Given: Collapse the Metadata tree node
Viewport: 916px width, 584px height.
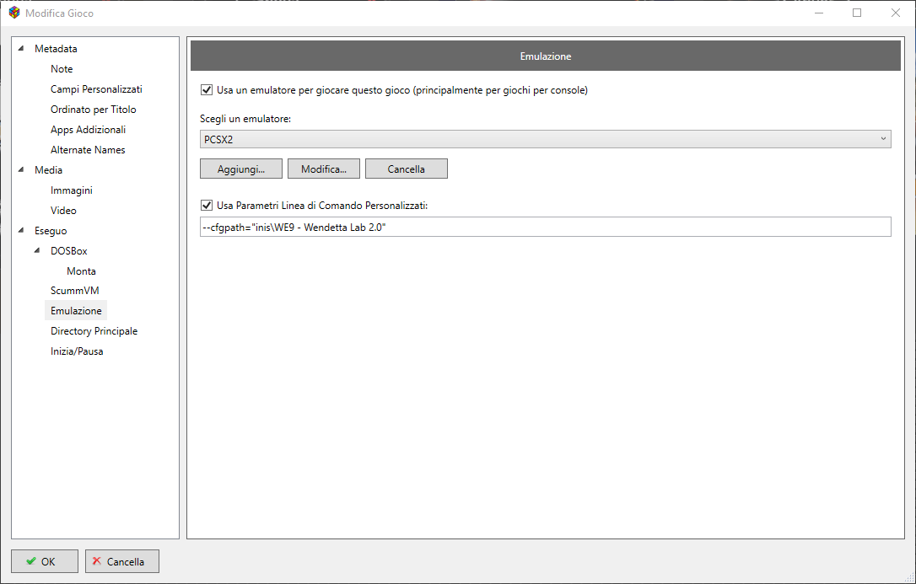Looking at the screenshot, I should [x=22, y=48].
